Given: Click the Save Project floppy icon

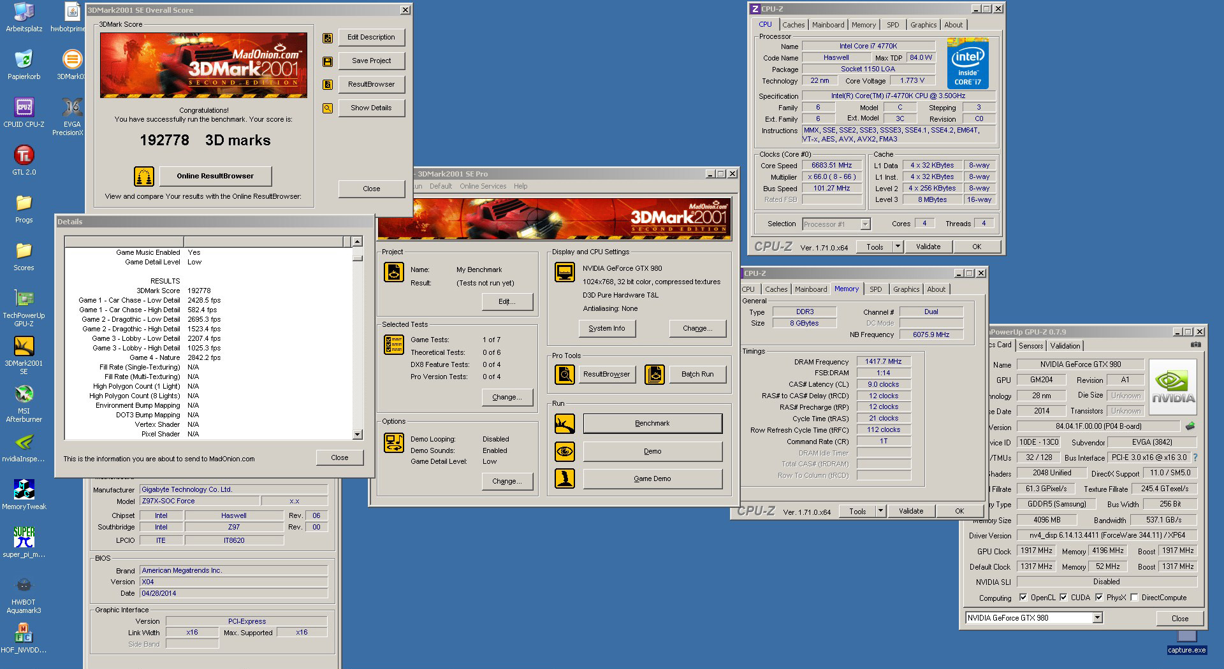Looking at the screenshot, I should [328, 61].
